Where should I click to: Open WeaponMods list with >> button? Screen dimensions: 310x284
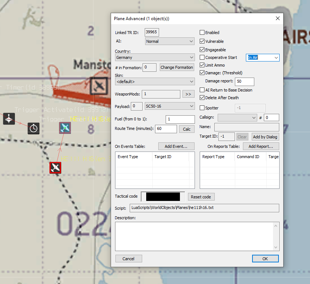(188, 94)
